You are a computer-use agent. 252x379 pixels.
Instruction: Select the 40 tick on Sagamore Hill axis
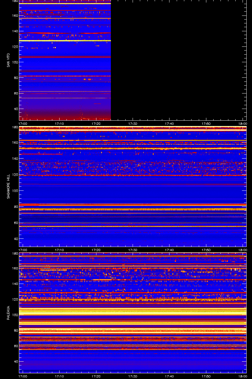(x=15, y=239)
